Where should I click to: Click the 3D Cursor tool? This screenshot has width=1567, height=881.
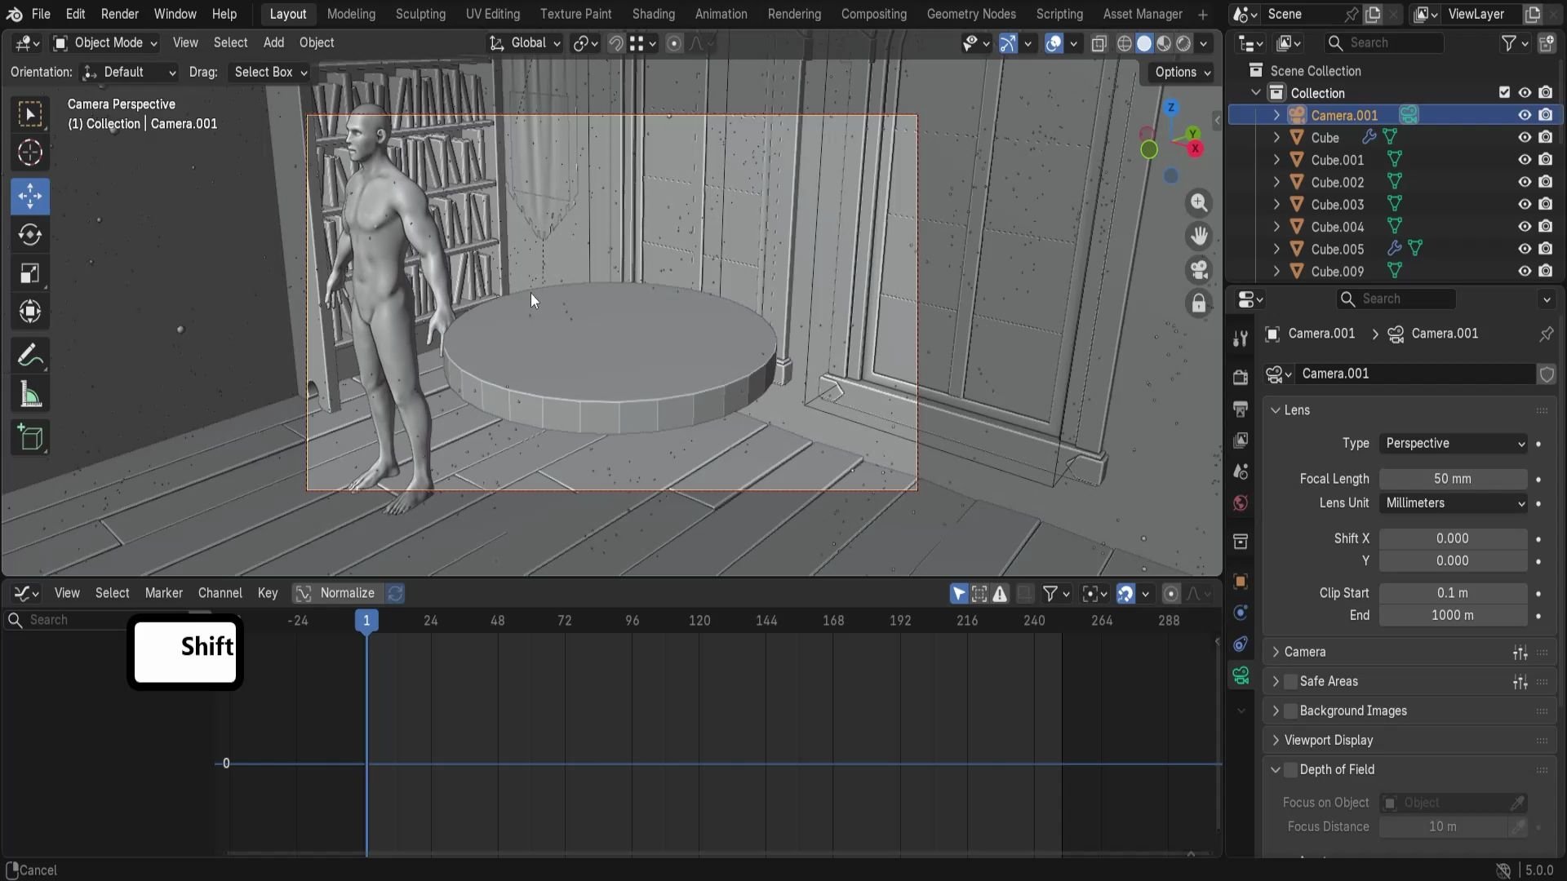tap(30, 153)
